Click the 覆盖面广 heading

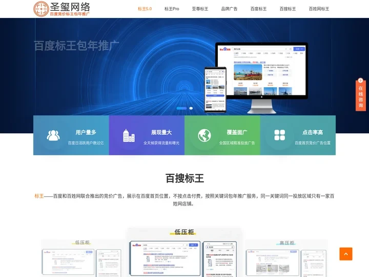pyautogui.click(x=237, y=132)
